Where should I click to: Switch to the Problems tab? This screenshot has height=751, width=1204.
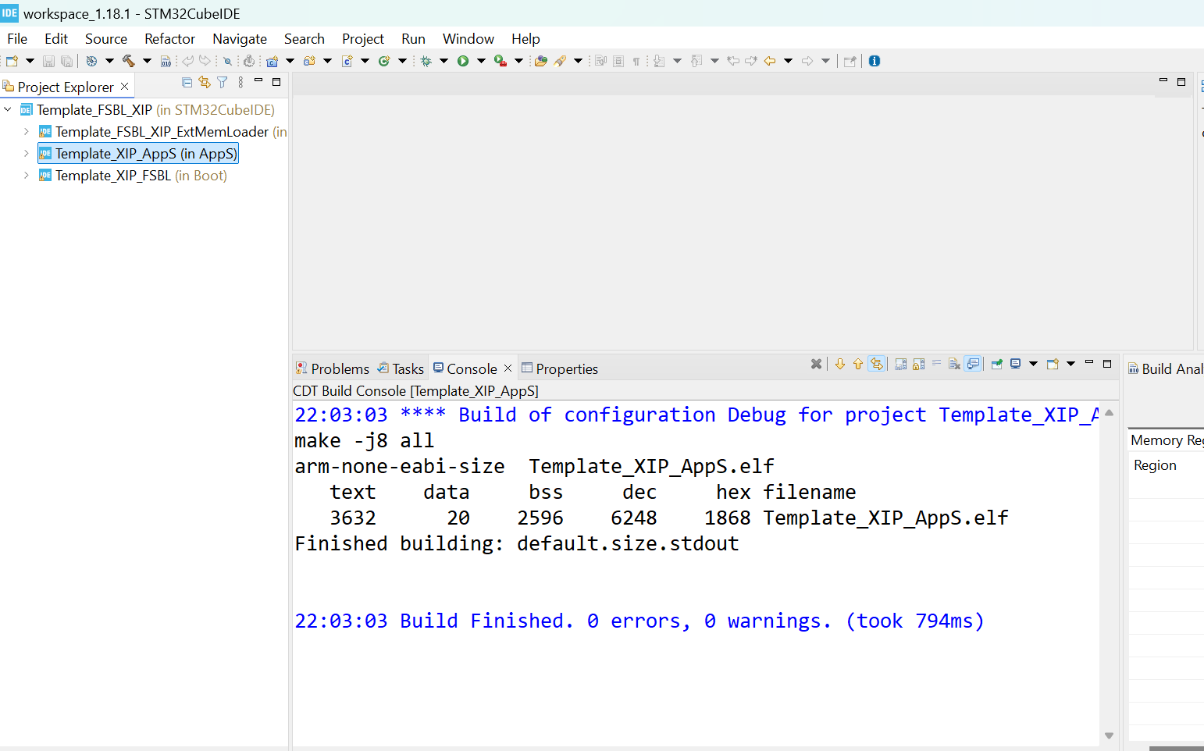click(333, 368)
